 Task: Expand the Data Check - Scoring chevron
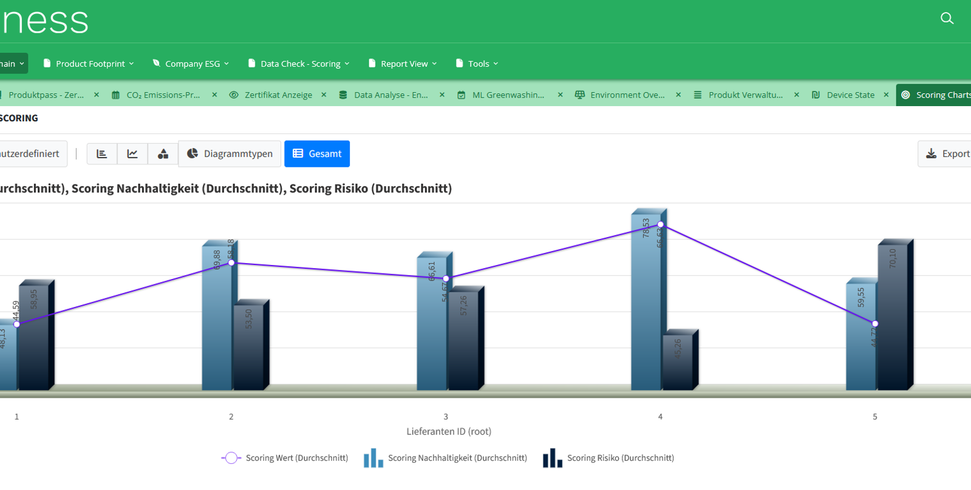click(347, 64)
